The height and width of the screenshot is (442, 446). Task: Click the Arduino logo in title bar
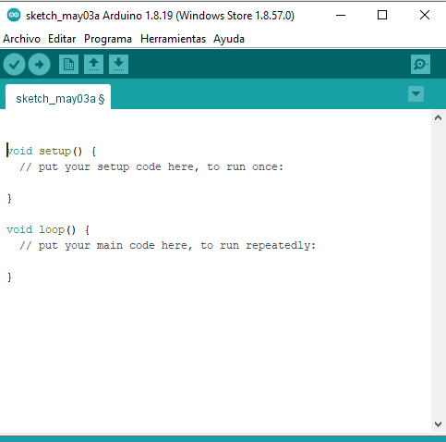coord(14,15)
